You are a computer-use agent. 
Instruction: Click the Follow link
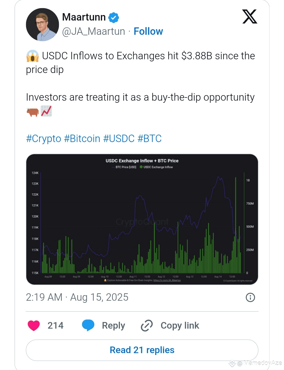tap(148, 31)
